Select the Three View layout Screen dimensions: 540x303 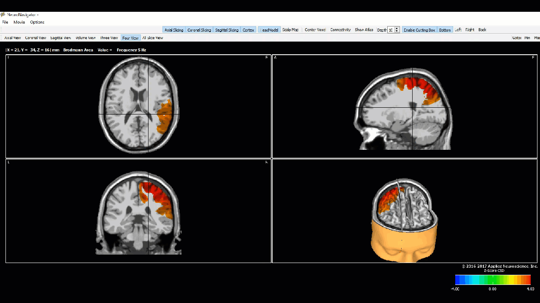click(x=109, y=38)
